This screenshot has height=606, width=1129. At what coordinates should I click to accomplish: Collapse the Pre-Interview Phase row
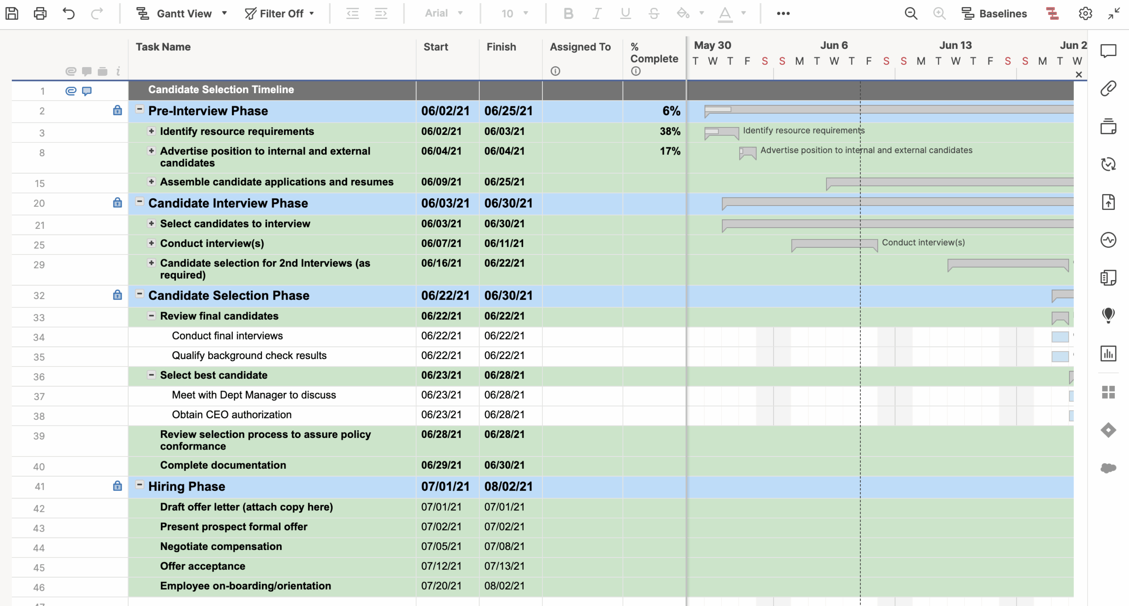139,108
